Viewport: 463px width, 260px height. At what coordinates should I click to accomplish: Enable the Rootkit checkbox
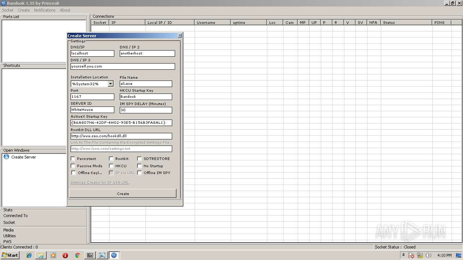[111, 159]
